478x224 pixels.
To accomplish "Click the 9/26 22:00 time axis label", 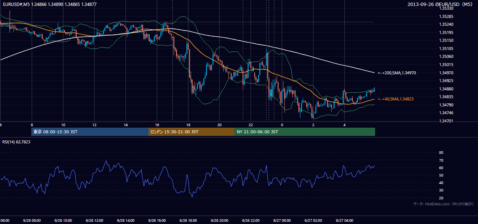I will [251, 220].
